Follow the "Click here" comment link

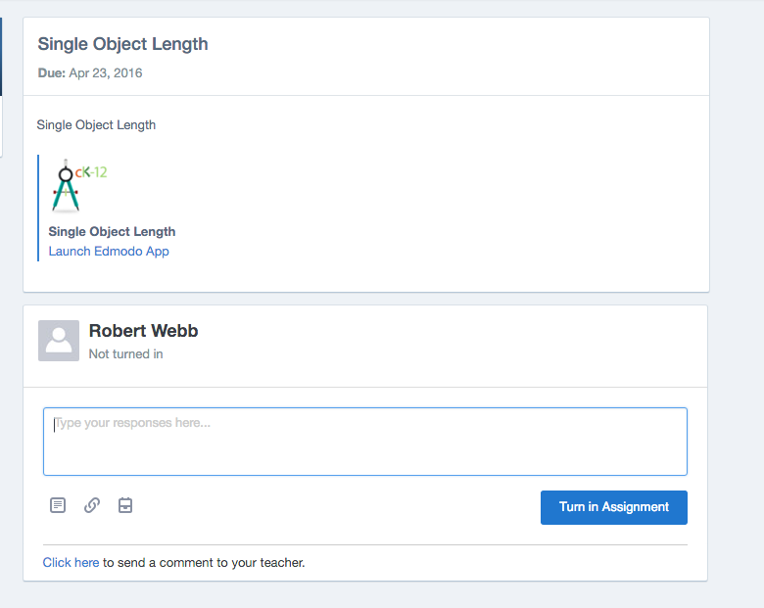pos(71,563)
